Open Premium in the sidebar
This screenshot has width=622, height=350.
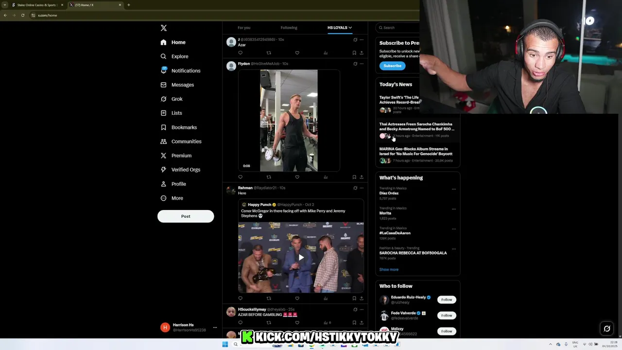click(x=176, y=156)
